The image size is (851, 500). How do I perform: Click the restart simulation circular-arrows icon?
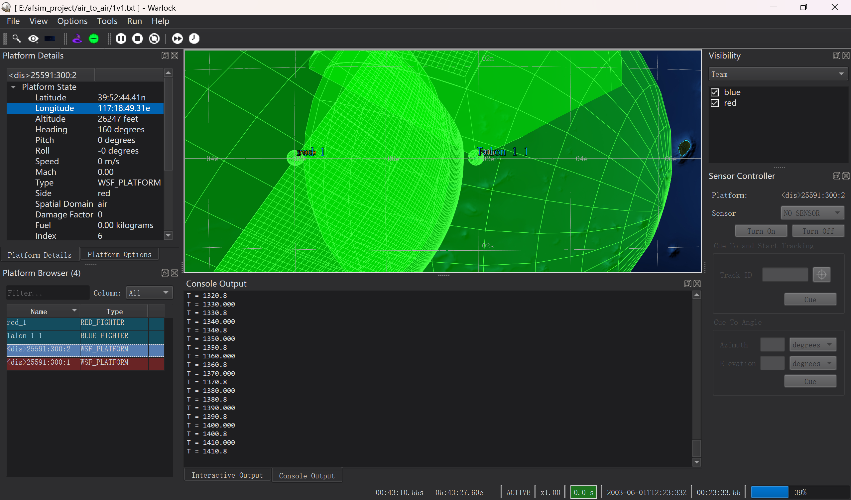coord(154,39)
